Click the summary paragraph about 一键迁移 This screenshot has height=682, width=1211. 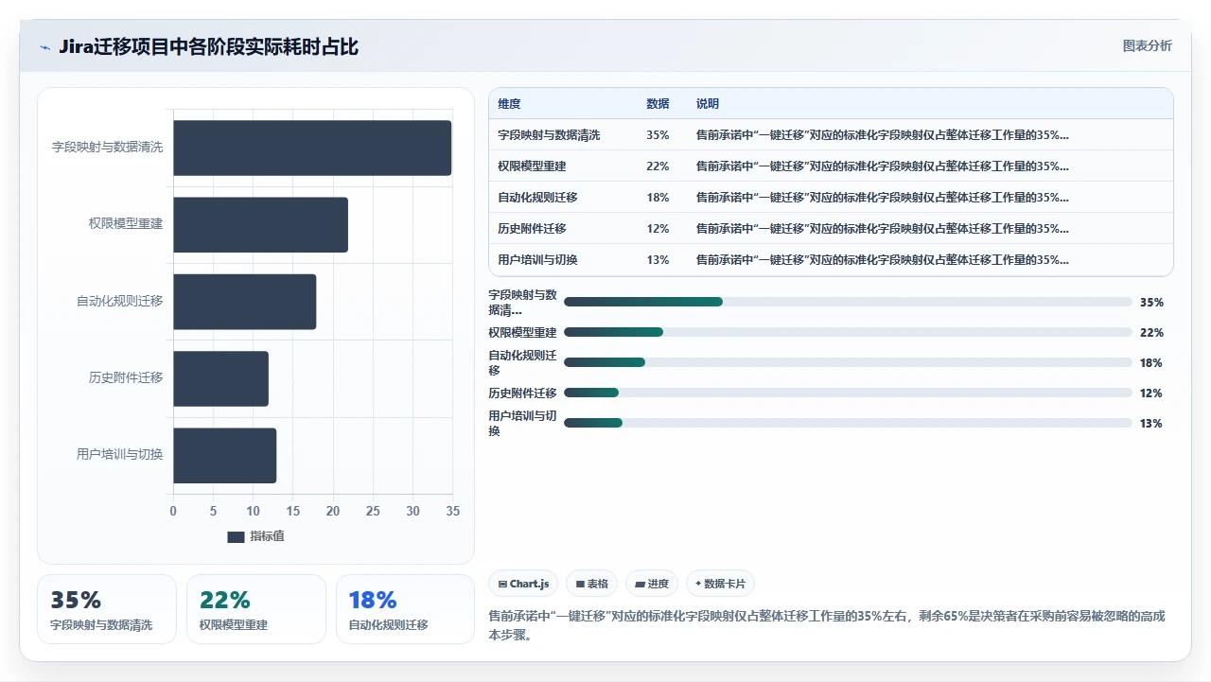tap(827, 625)
